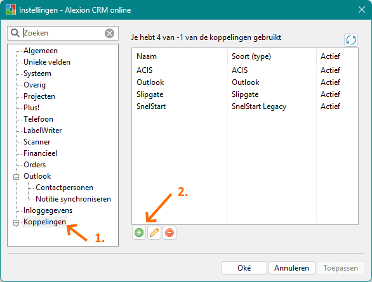
Task: Select LabelWriter in the tree
Action: [43, 131]
